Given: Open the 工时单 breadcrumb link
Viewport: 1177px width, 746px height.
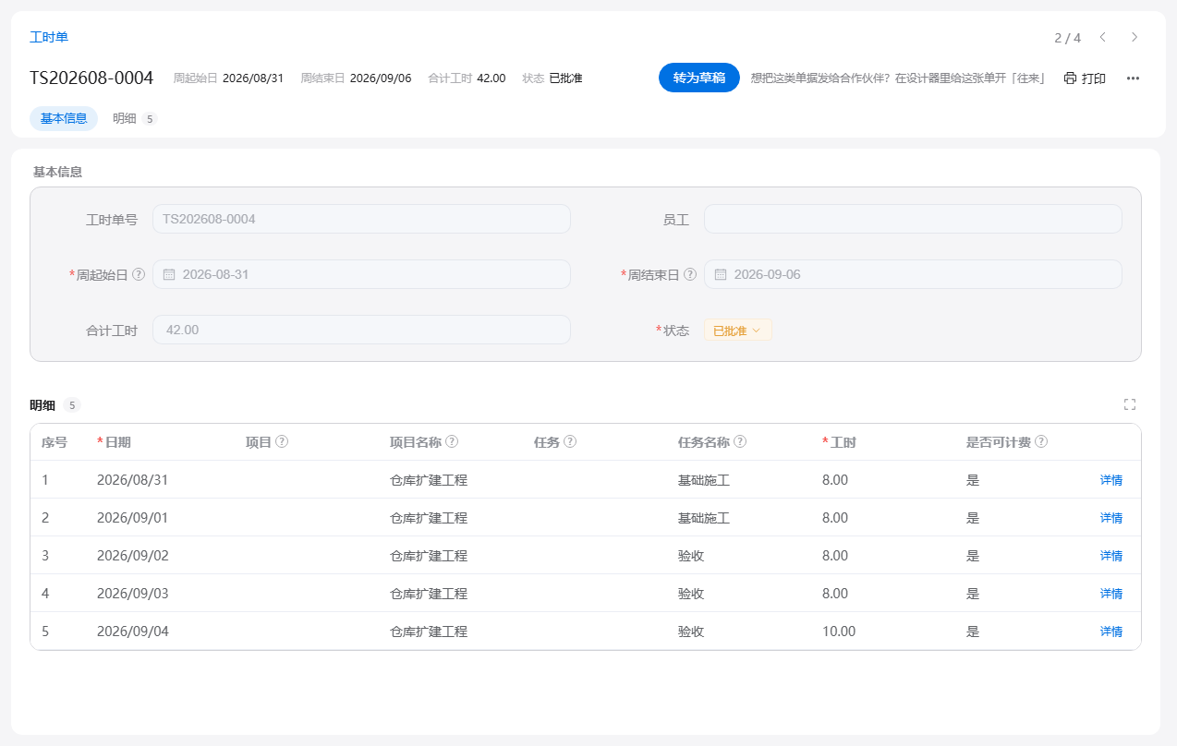Looking at the screenshot, I should 49,37.
